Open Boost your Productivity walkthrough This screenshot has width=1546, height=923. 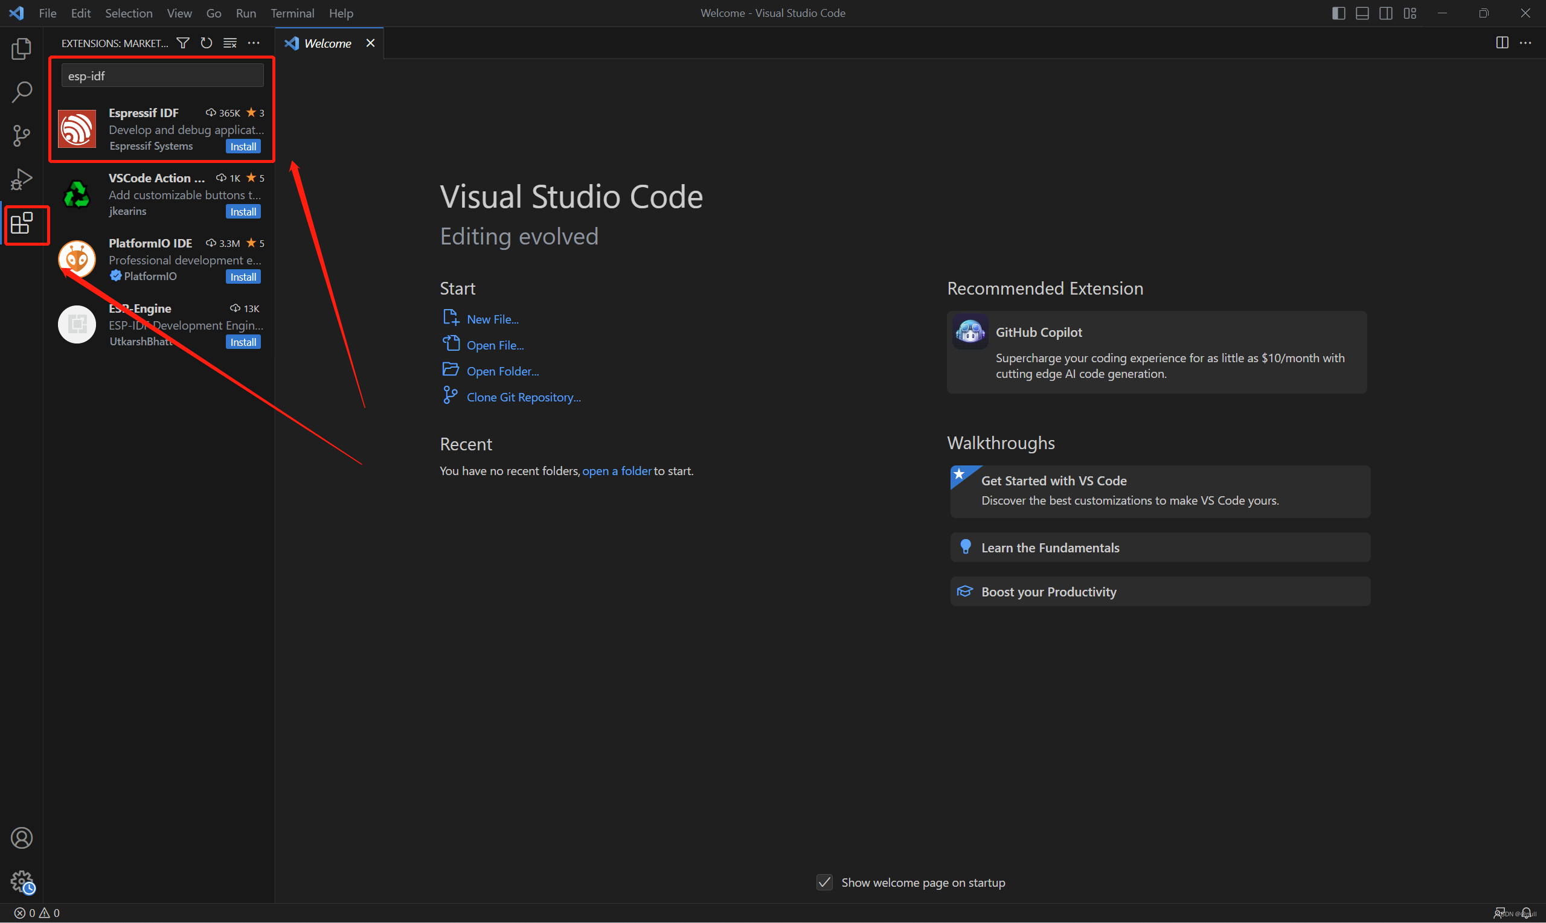[x=1160, y=592]
